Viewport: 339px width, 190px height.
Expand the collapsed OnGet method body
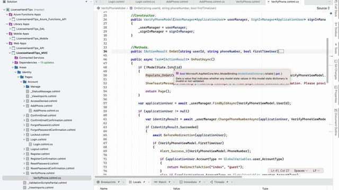click(281, 52)
